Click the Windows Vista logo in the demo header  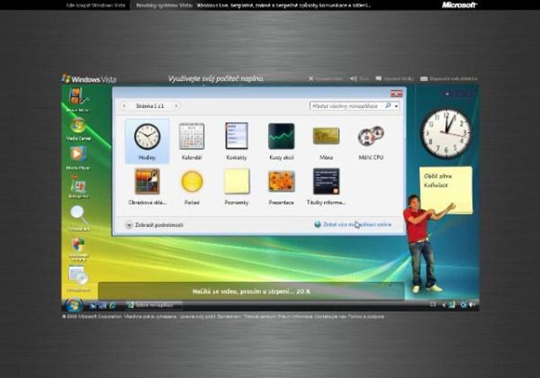tap(89, 79)
